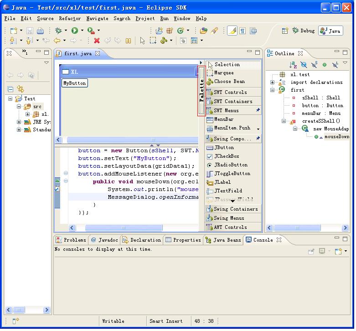Image resolution: width=356 pixels, height=331 pixels.
Task: Select mouseDown method in Outline
Action: pyautogui.click(x=337, y=136)
